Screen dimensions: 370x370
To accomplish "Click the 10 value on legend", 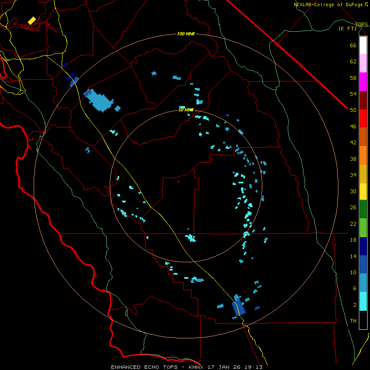I will 353,272.
